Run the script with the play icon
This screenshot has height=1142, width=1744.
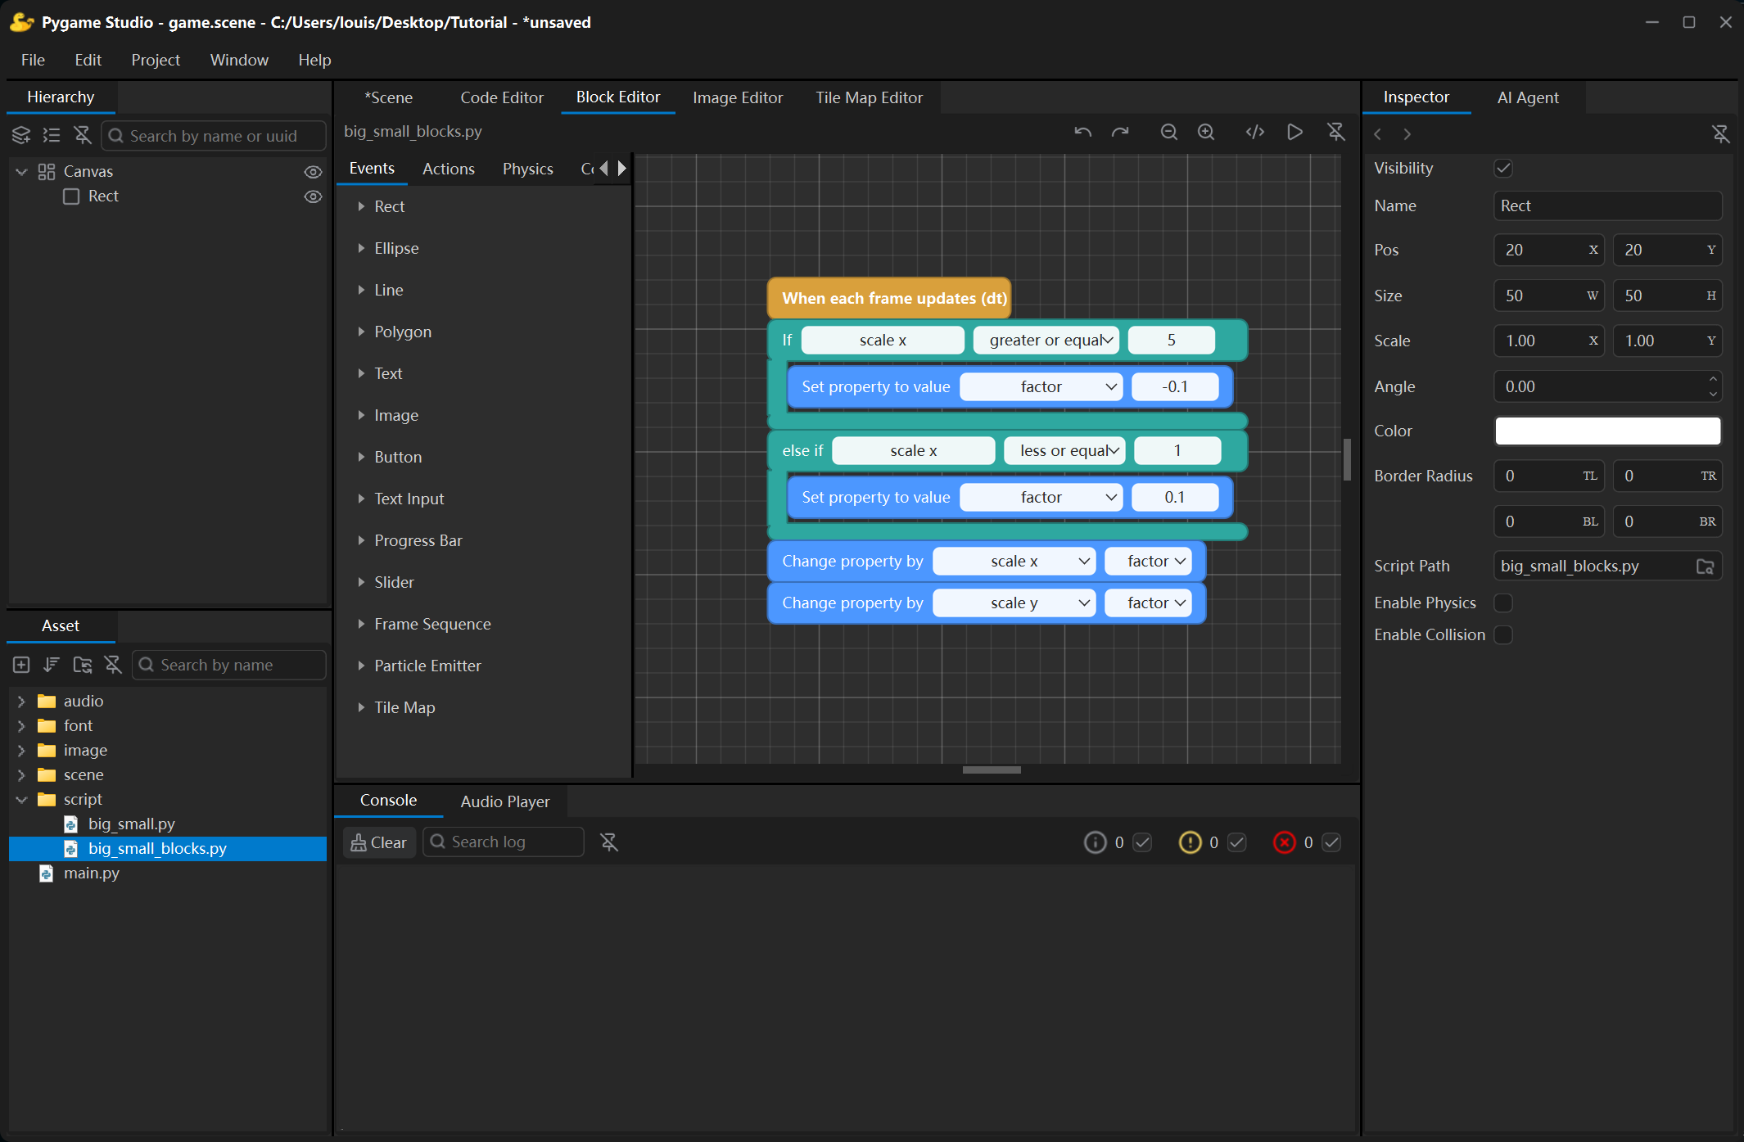pyautogui.click(x=1294, y=132)
